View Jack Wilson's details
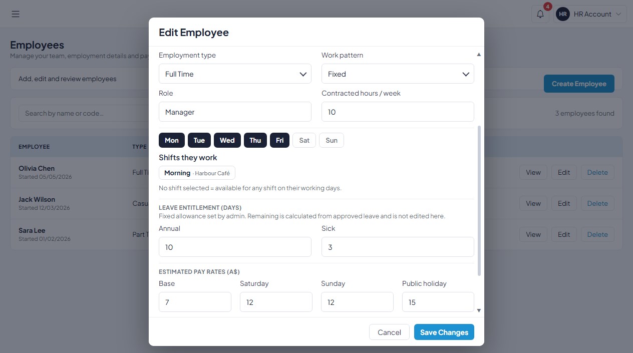 coord(533,203)
